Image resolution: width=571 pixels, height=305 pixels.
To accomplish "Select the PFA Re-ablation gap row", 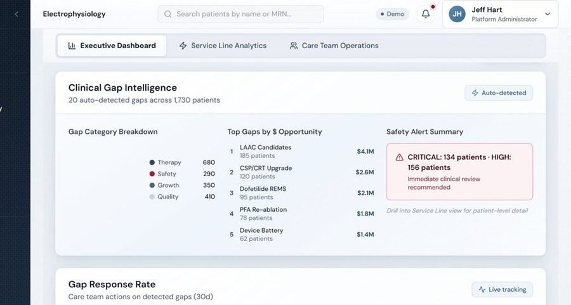I will pyautogui.click(x=301, y=214).
